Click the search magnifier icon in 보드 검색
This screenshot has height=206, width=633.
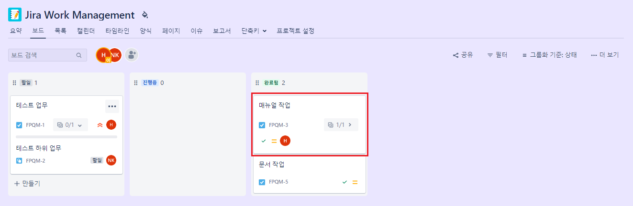[x=79, y=55]
